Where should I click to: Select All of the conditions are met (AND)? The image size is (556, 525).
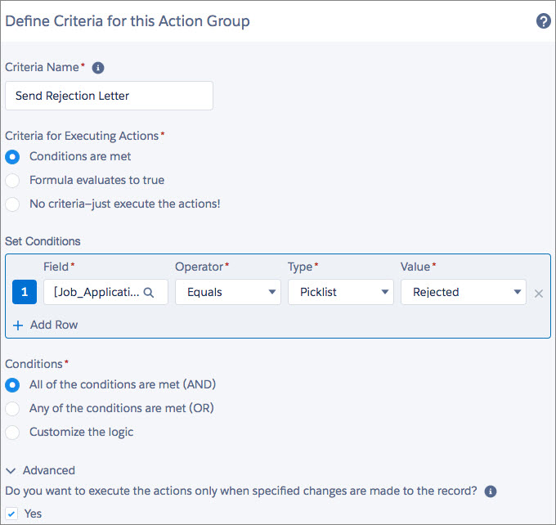coord(12,385)
